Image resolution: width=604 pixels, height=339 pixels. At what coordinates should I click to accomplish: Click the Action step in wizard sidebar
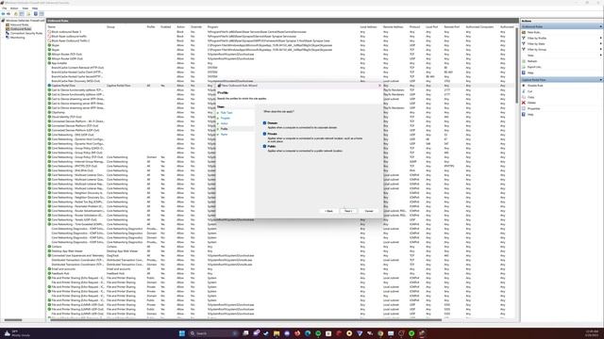(225, 123)
